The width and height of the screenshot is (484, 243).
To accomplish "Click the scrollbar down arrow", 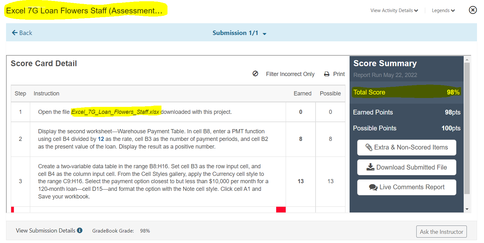I will click(x=467, y=209).
